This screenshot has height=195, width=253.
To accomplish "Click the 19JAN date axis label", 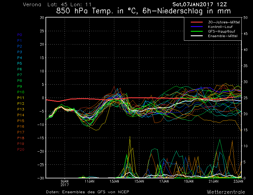I will pyautogui.click(x=189, y=181).
